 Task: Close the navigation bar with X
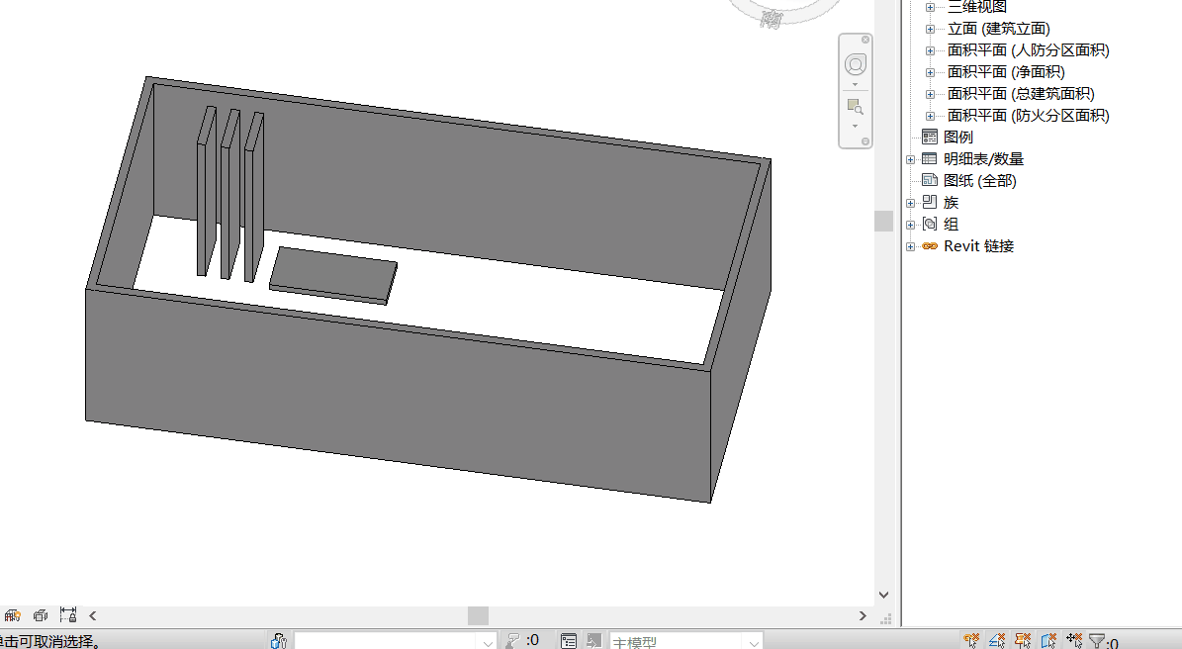865,40
